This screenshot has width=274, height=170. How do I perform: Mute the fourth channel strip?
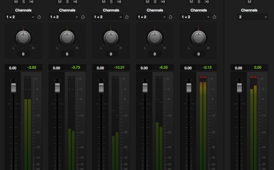[x=148, y=2]
